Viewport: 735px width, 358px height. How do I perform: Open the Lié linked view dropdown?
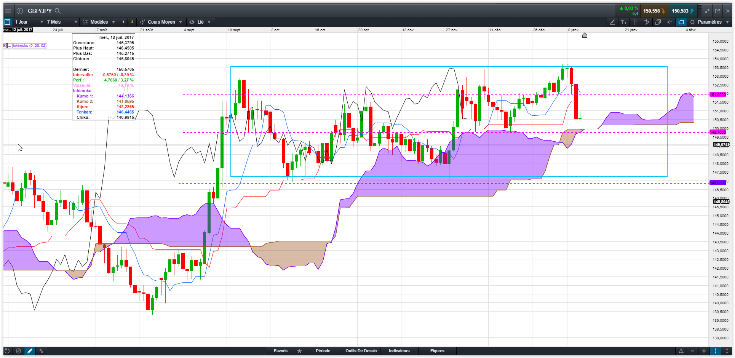[x=200, y=22]
